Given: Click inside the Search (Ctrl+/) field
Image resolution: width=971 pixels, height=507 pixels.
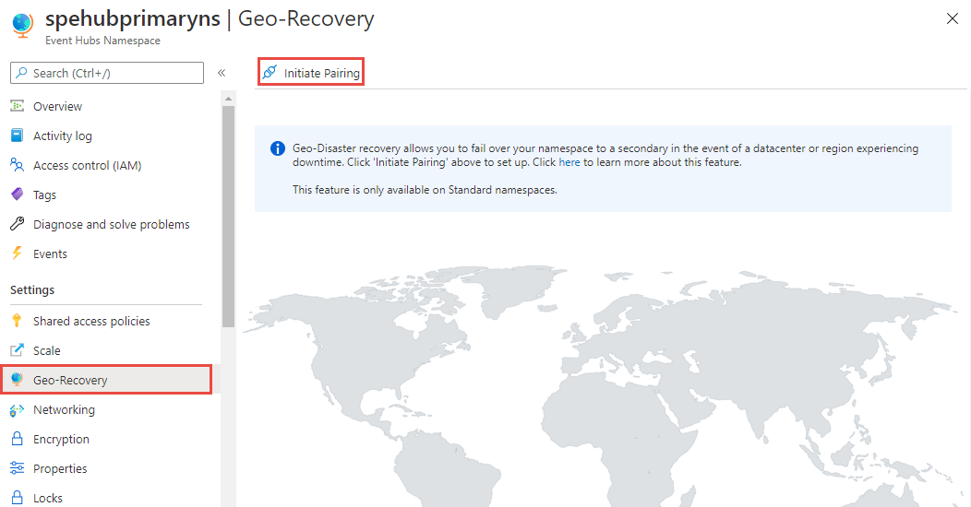Looking at the screenshot, I should (111, 73).
